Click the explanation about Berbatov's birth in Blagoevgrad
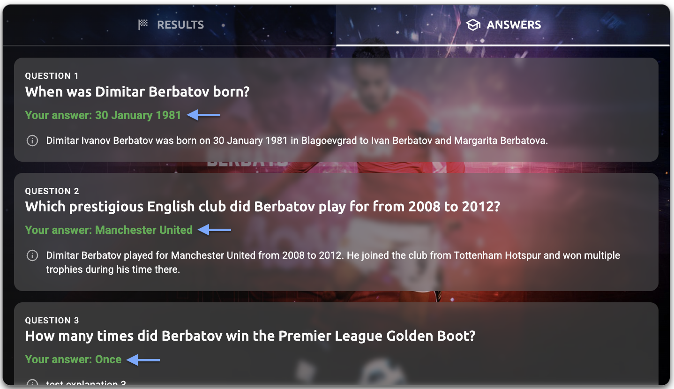 click(x=297, y=141)
